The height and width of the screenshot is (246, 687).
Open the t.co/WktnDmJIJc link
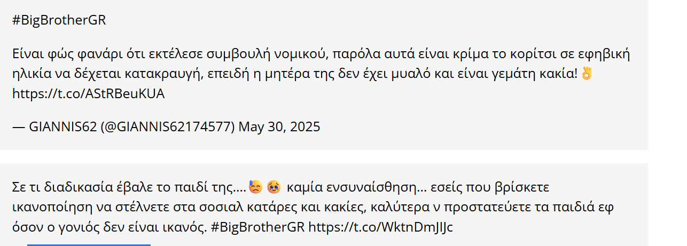(381, 227)
